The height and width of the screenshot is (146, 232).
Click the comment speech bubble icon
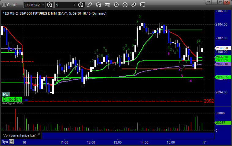click(x=143, y=5)
